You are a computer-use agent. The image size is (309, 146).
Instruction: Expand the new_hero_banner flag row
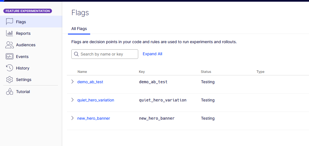tap(72, 118)
